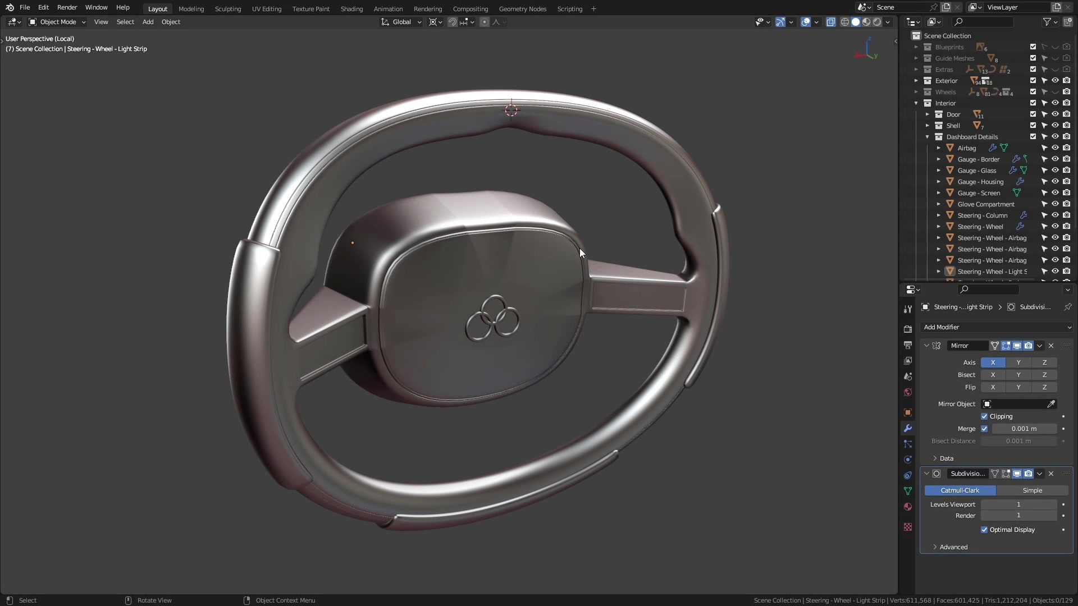
Task: Open the Scene properties tab
Action: coord(908,377)
